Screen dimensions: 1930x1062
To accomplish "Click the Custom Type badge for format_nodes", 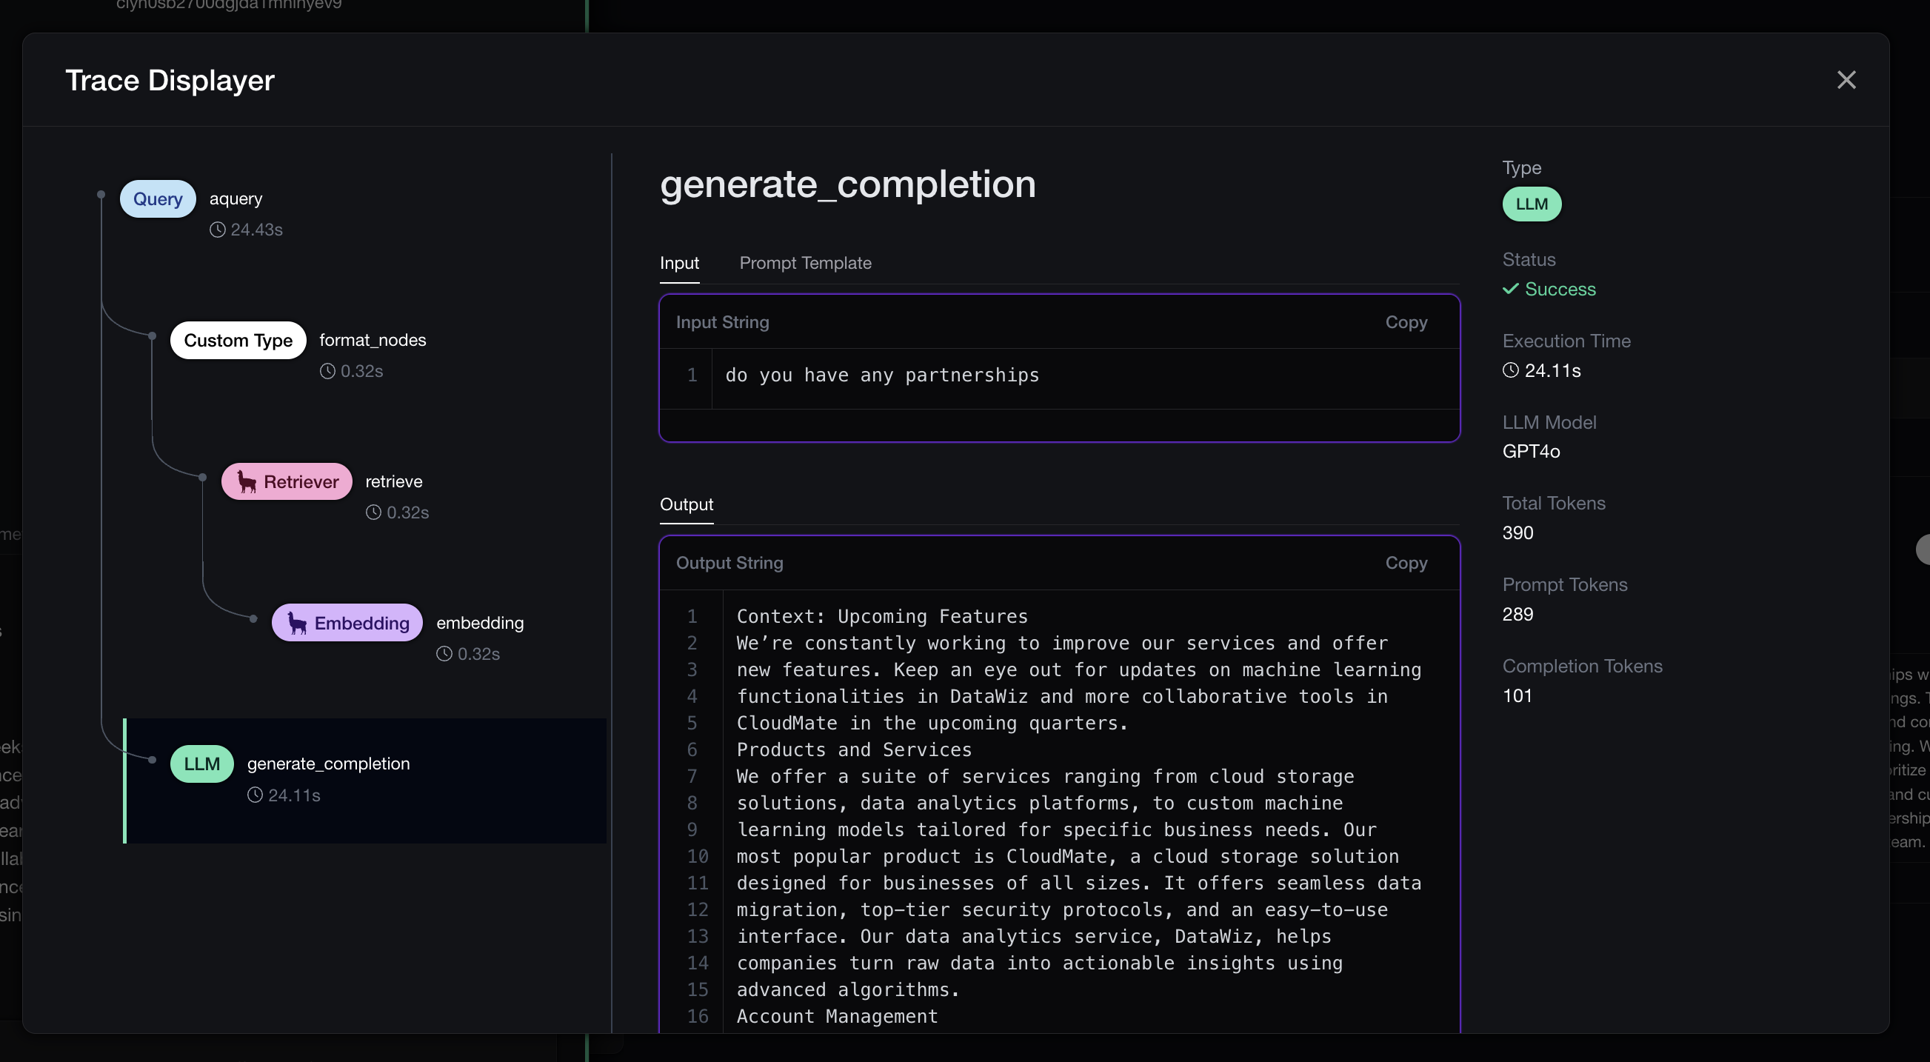I will coord(238,340).
